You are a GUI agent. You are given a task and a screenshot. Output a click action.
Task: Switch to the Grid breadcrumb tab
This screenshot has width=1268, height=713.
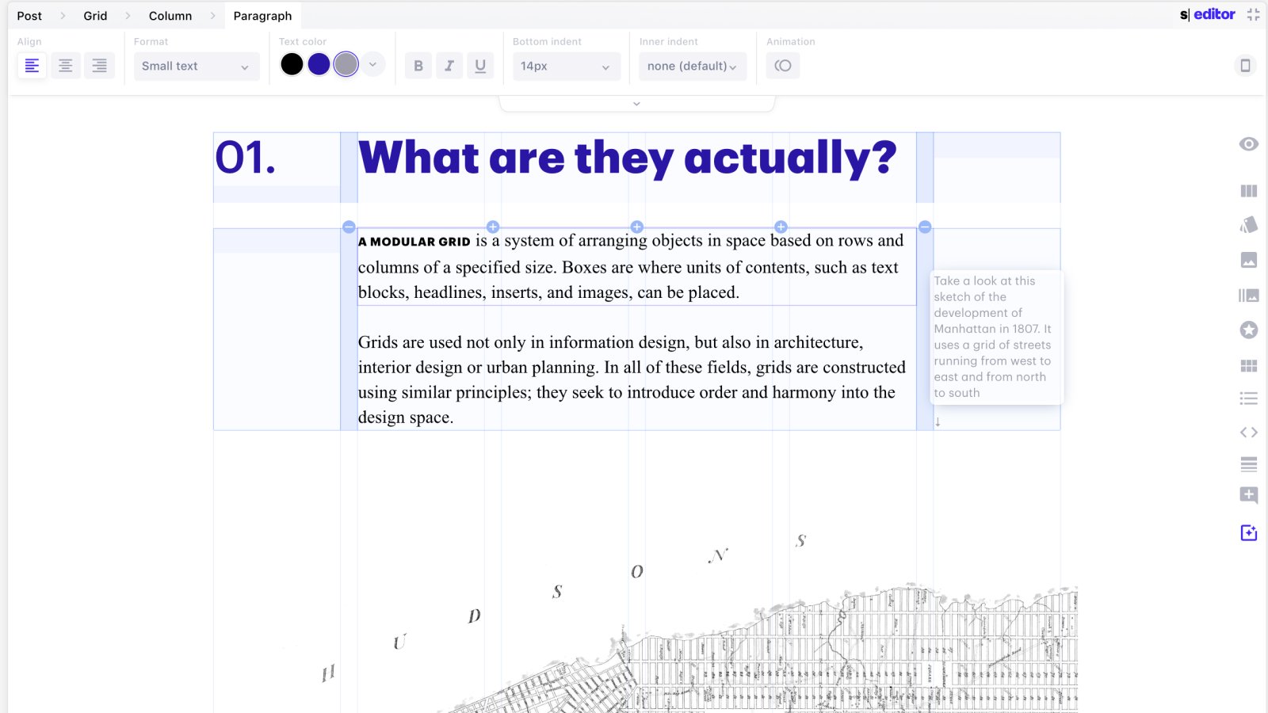(95, 15)
